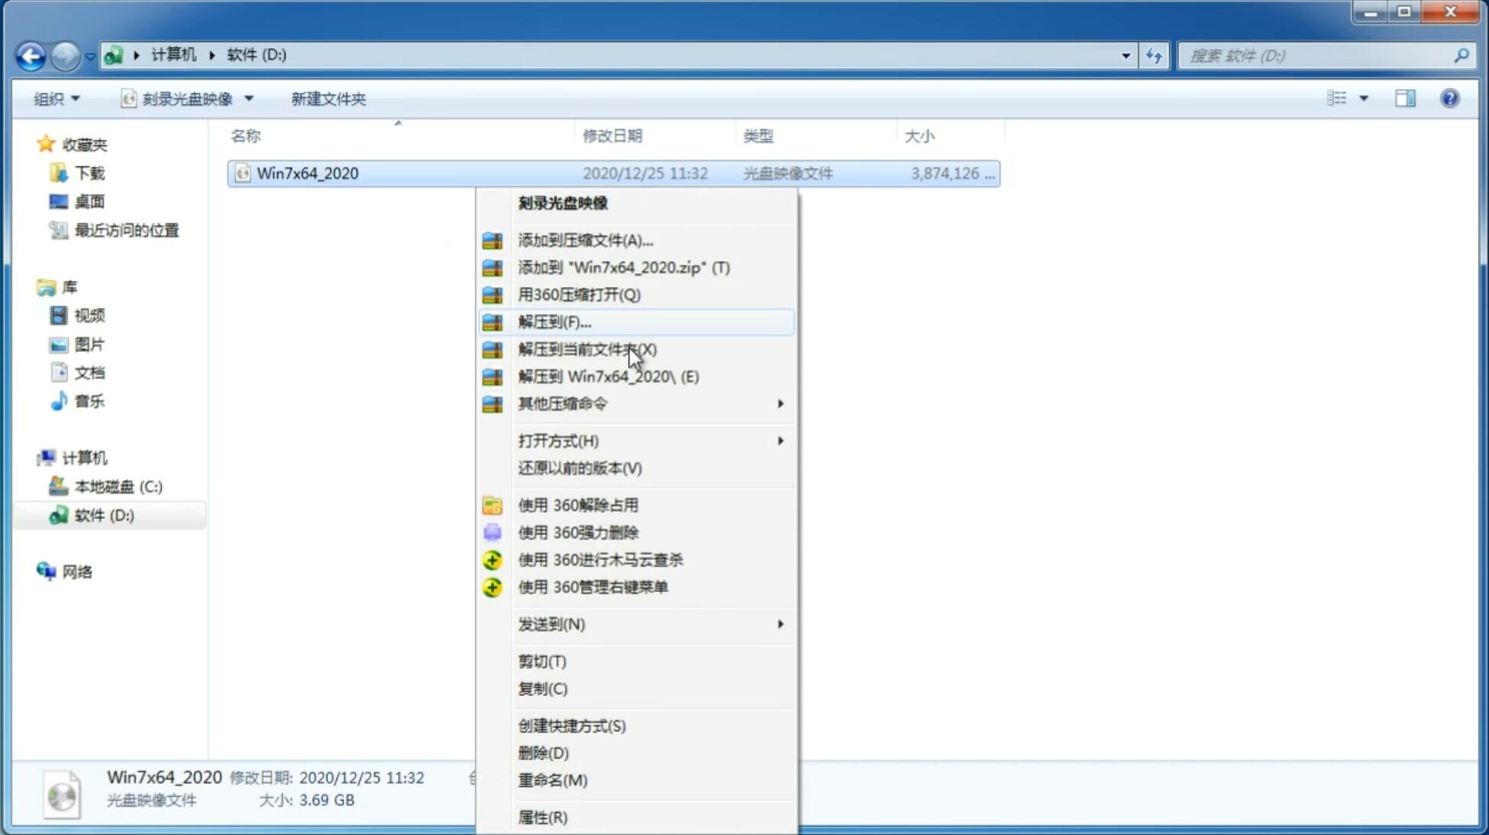
Task: Click 添加到 Win7x64_2020.zip
Action: point(624,267)
